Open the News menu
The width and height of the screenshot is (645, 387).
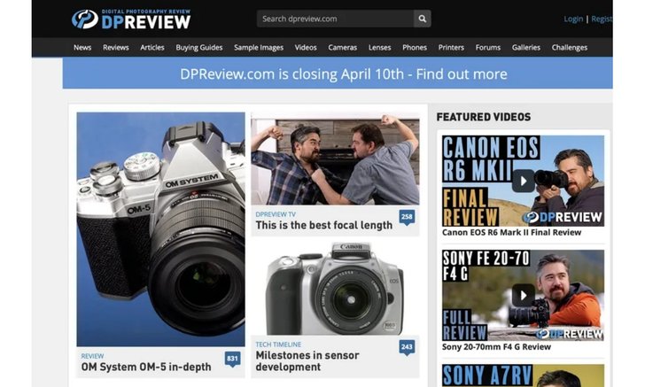[82, 47]
